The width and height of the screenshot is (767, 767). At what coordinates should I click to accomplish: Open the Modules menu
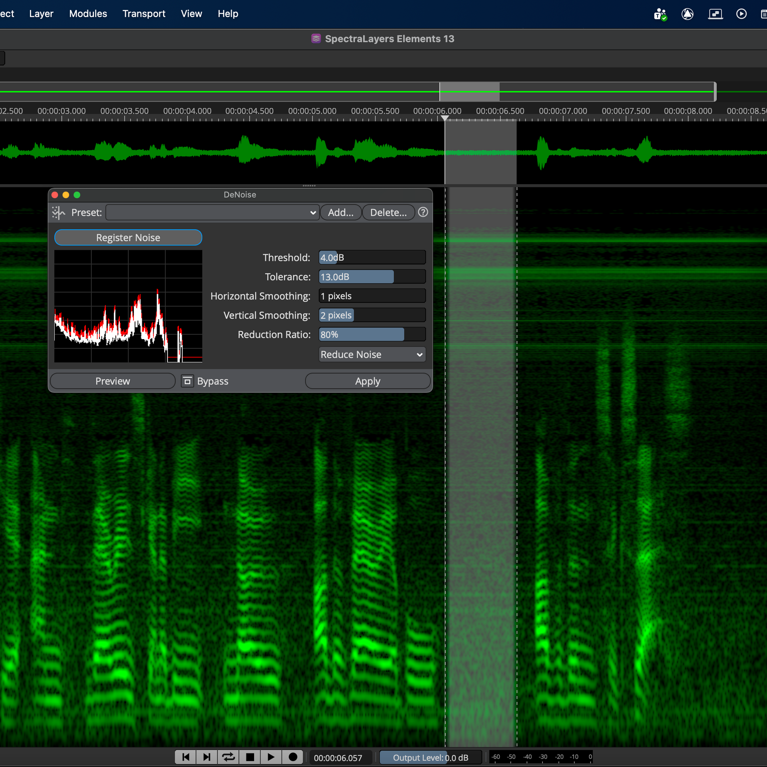[x=88, y=14]
